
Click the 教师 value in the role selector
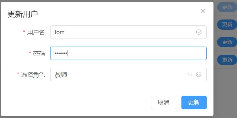pos(61,75)
